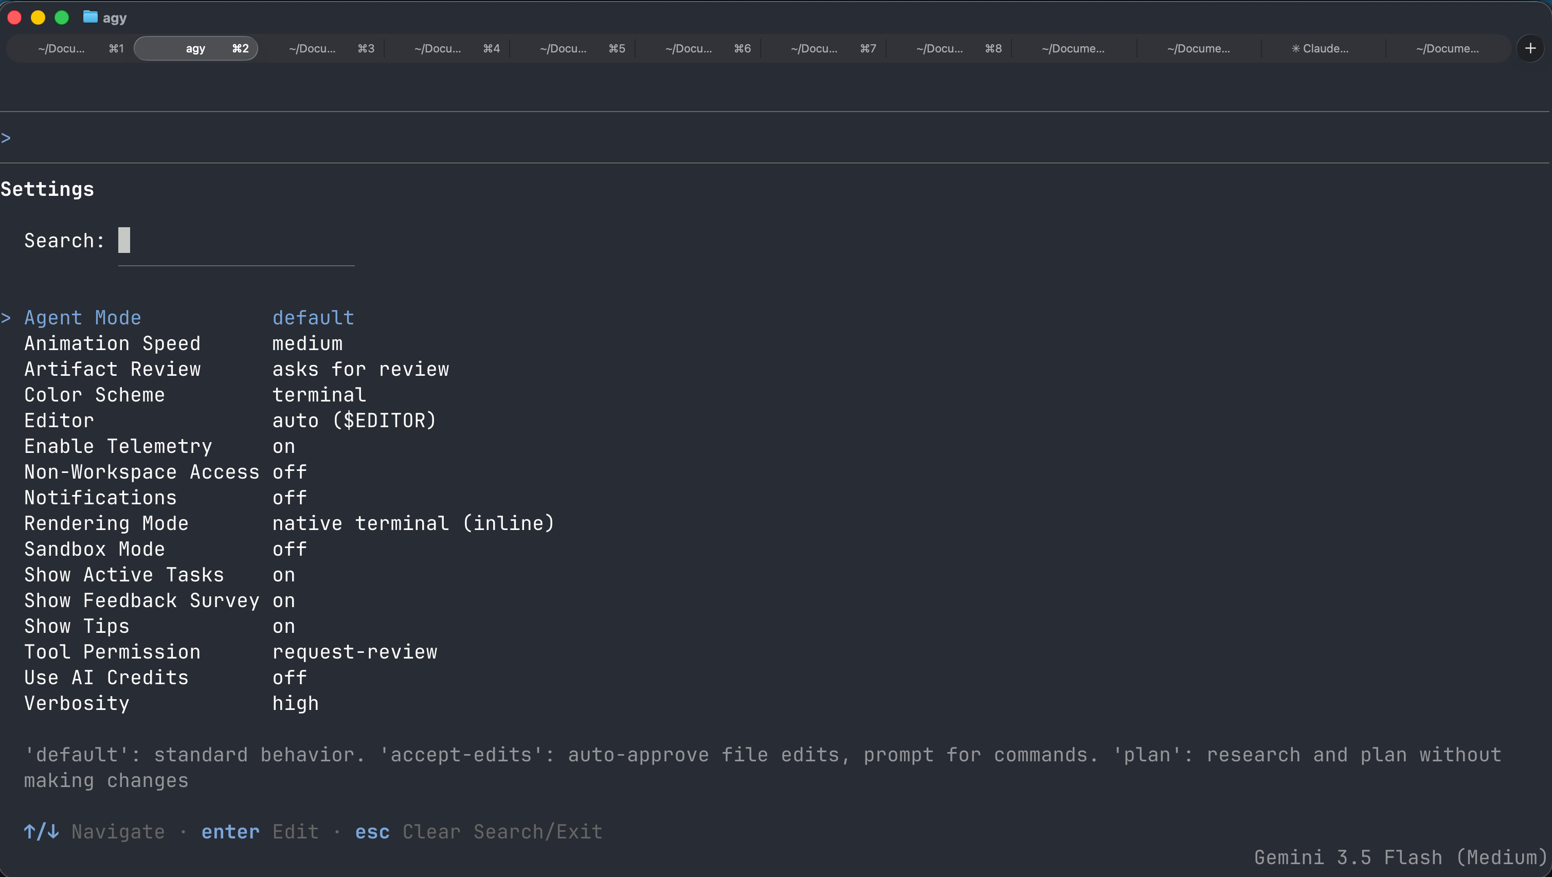Toggle Show Active Tasks 'on' value
This screenshot has width=1552, height=877.
tap(284, 575)
